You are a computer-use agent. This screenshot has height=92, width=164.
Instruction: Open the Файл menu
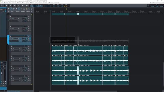point(2,3)
